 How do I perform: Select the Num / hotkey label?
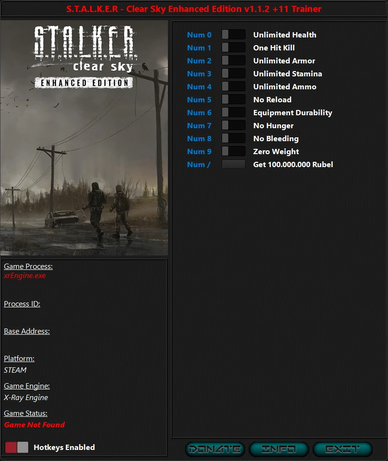[x=199, y=164]
